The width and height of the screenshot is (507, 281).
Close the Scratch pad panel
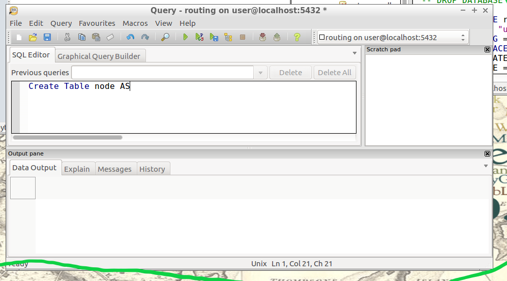click(487, 49)
